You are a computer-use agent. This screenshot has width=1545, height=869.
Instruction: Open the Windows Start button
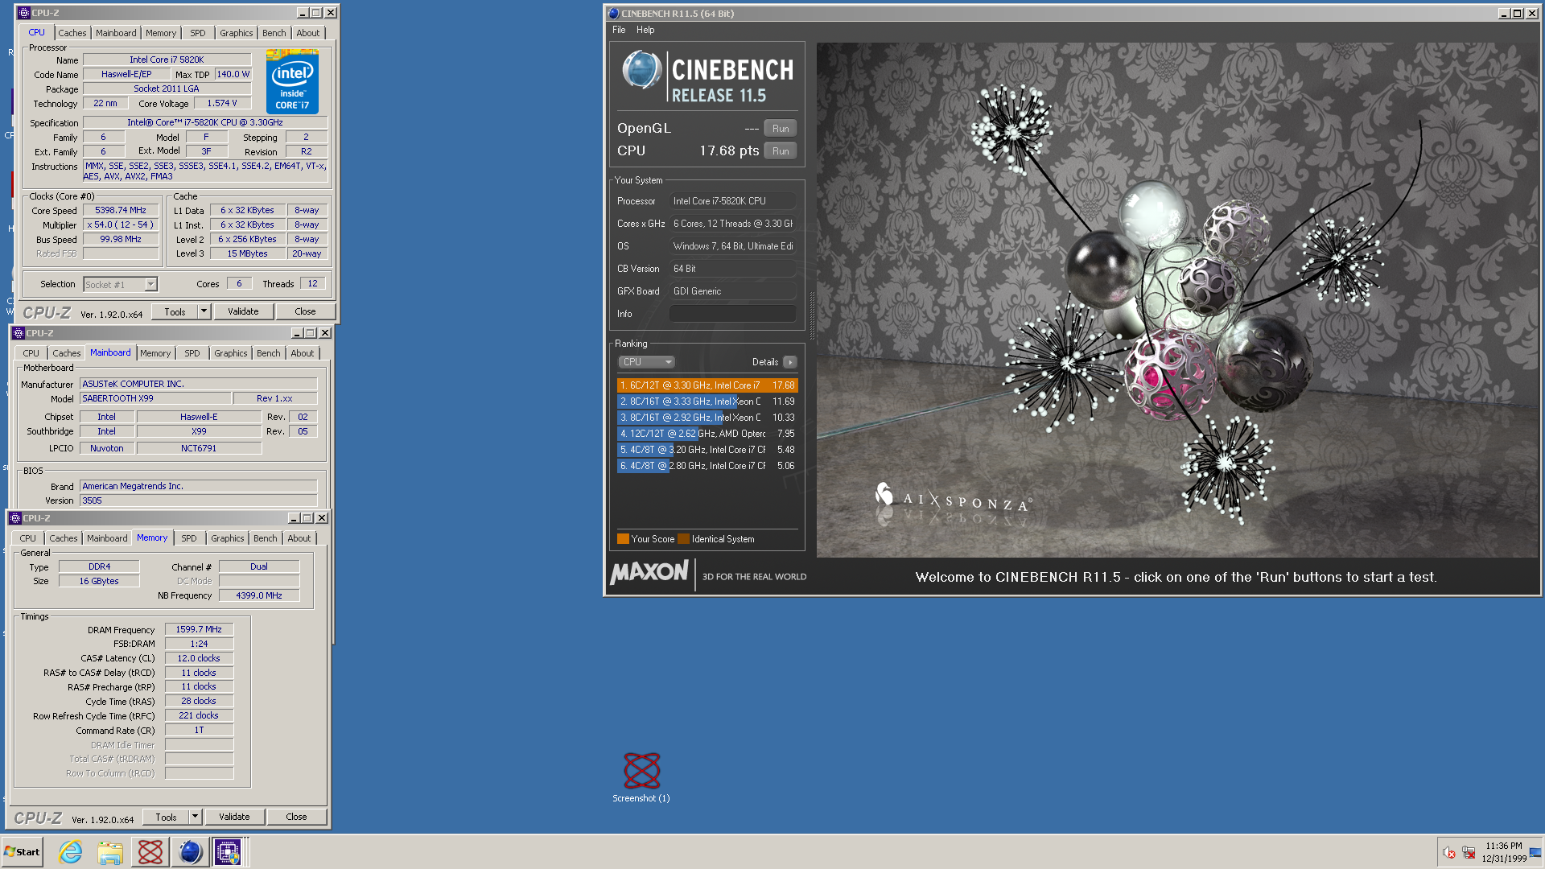click(x=23, y=851)
